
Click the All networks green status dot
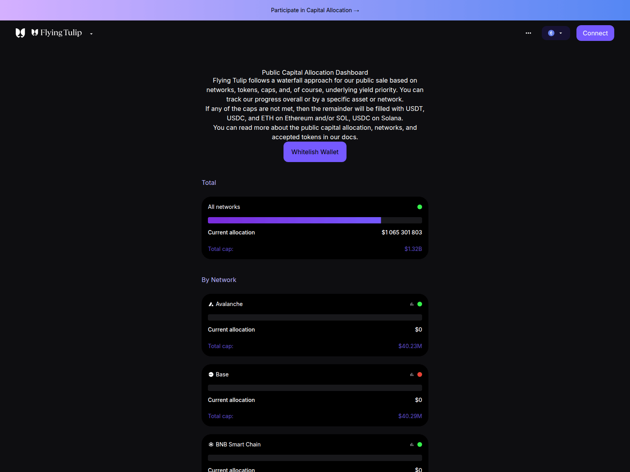tap(420, 207)
